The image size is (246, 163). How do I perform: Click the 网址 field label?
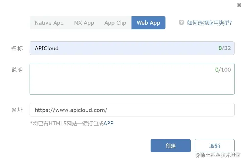click(x=17, y=110)
